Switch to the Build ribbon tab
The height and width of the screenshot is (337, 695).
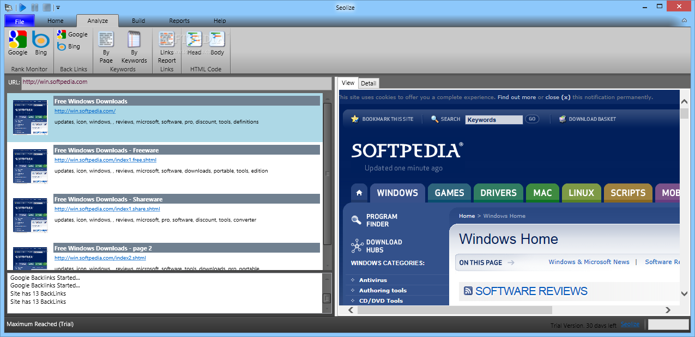(x=138, y=21)
